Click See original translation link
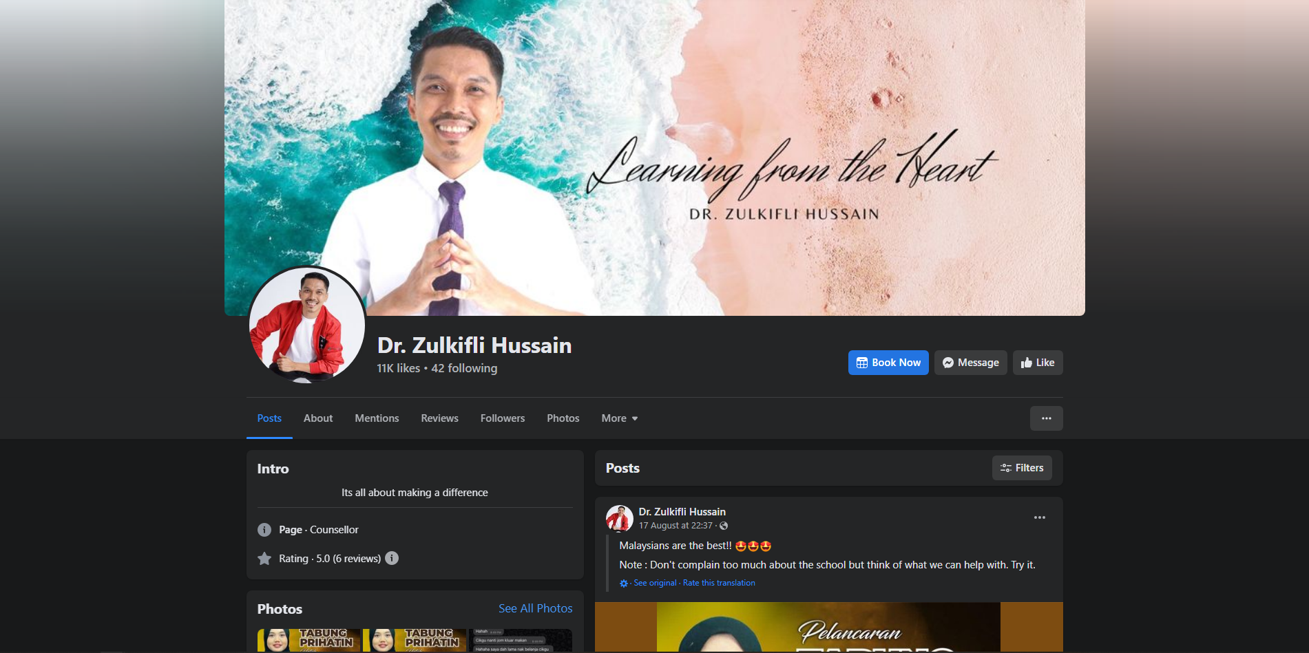 (655, 583)
